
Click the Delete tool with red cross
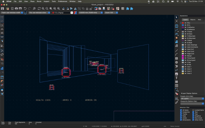pos(177,94)
